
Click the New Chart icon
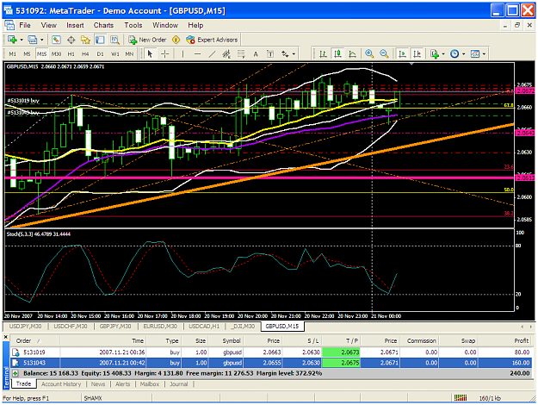tap(12, 40)
